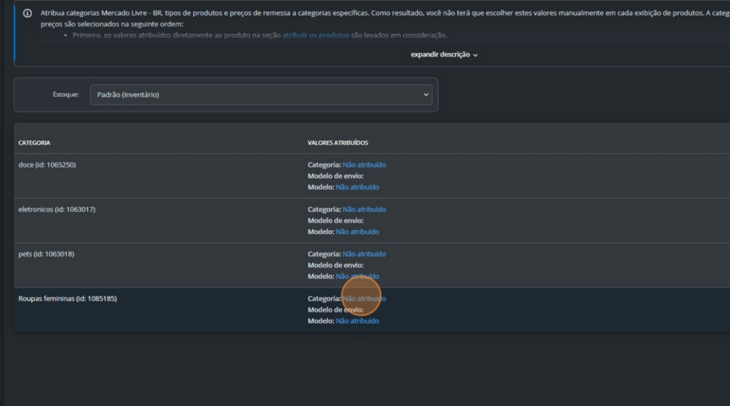730x406 pixels.
Task: Expand the description with "expandir descrição"
Action: coord(443,55)
